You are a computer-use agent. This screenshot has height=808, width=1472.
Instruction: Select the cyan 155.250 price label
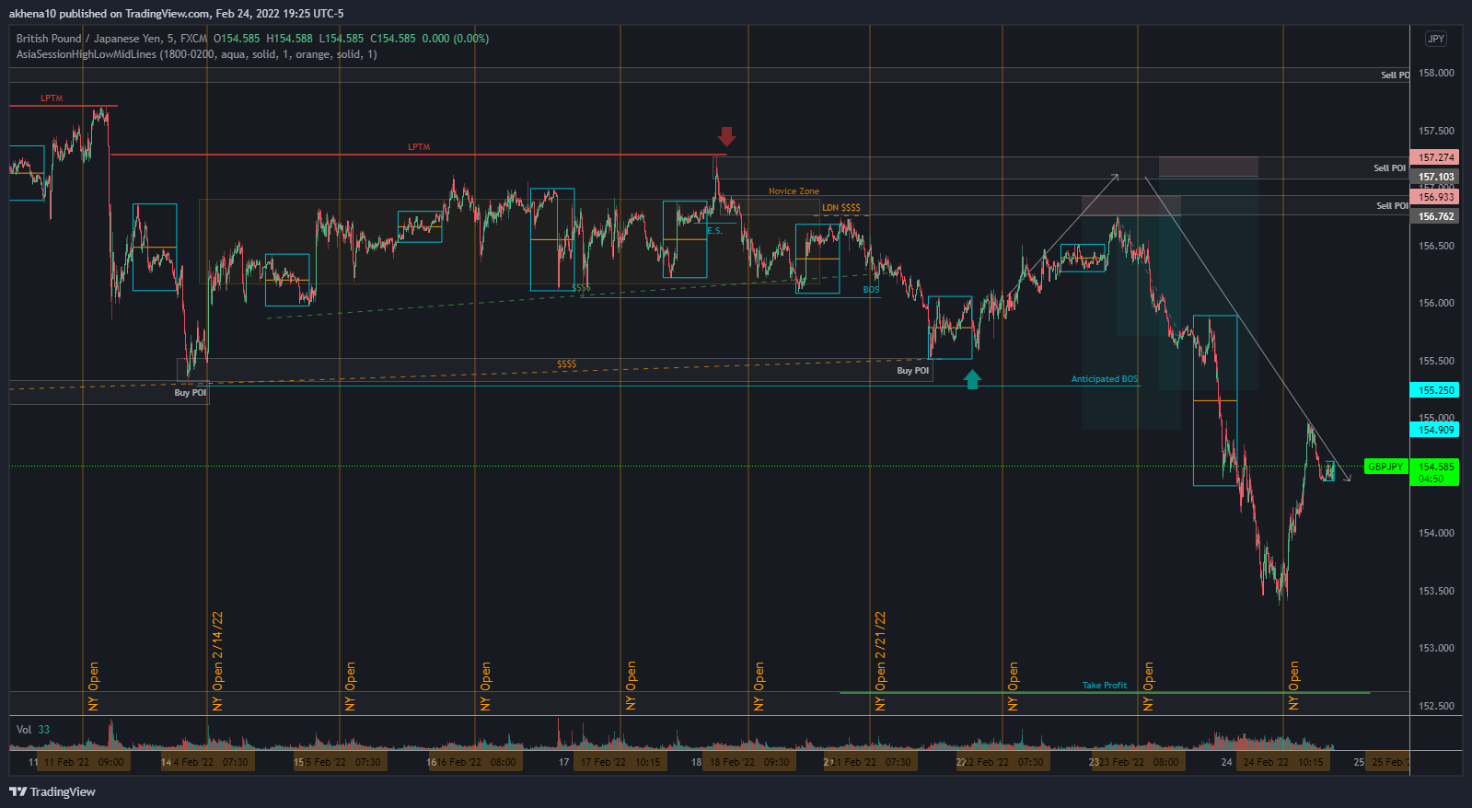(x=1435, y=390)
